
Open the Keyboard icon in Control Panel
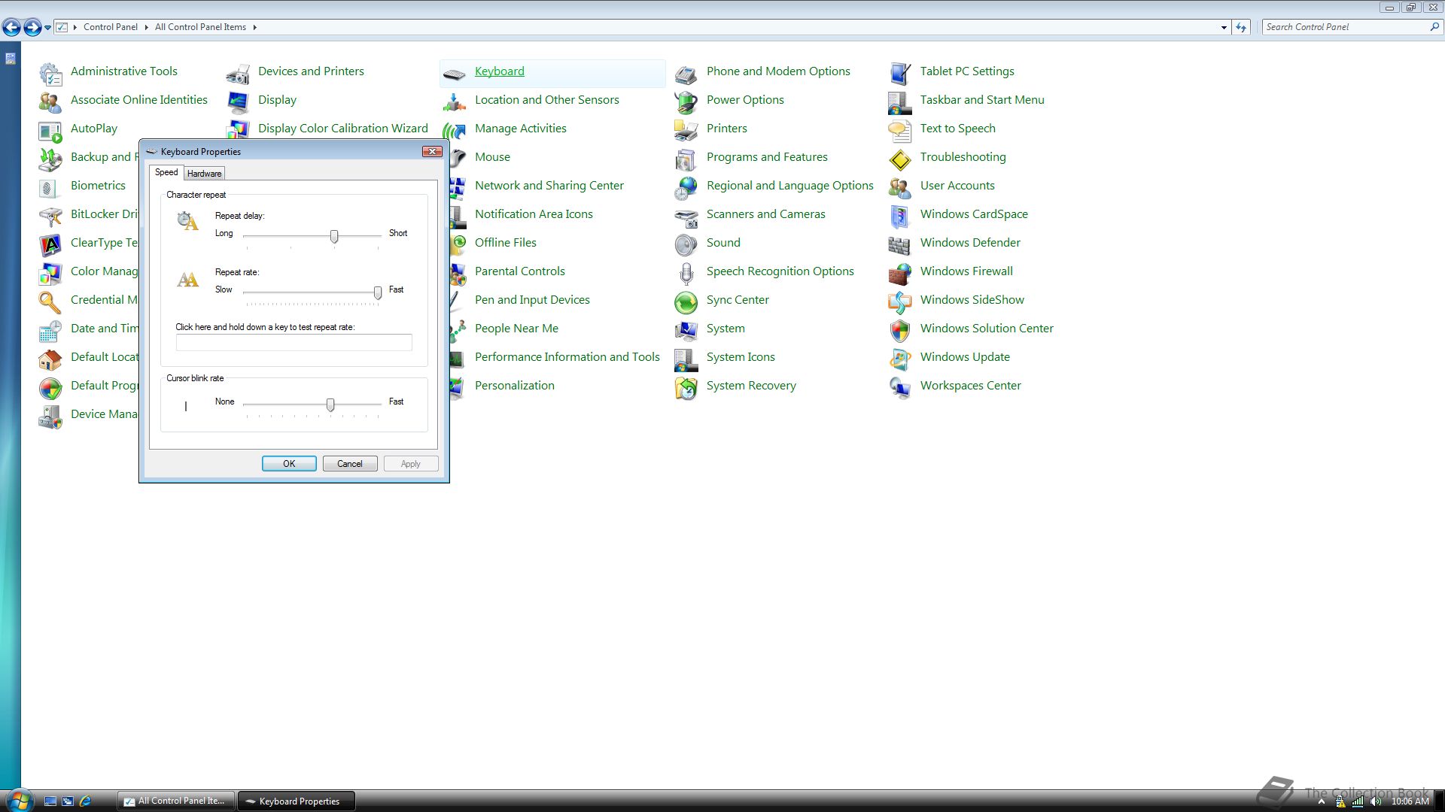(455, 74)
